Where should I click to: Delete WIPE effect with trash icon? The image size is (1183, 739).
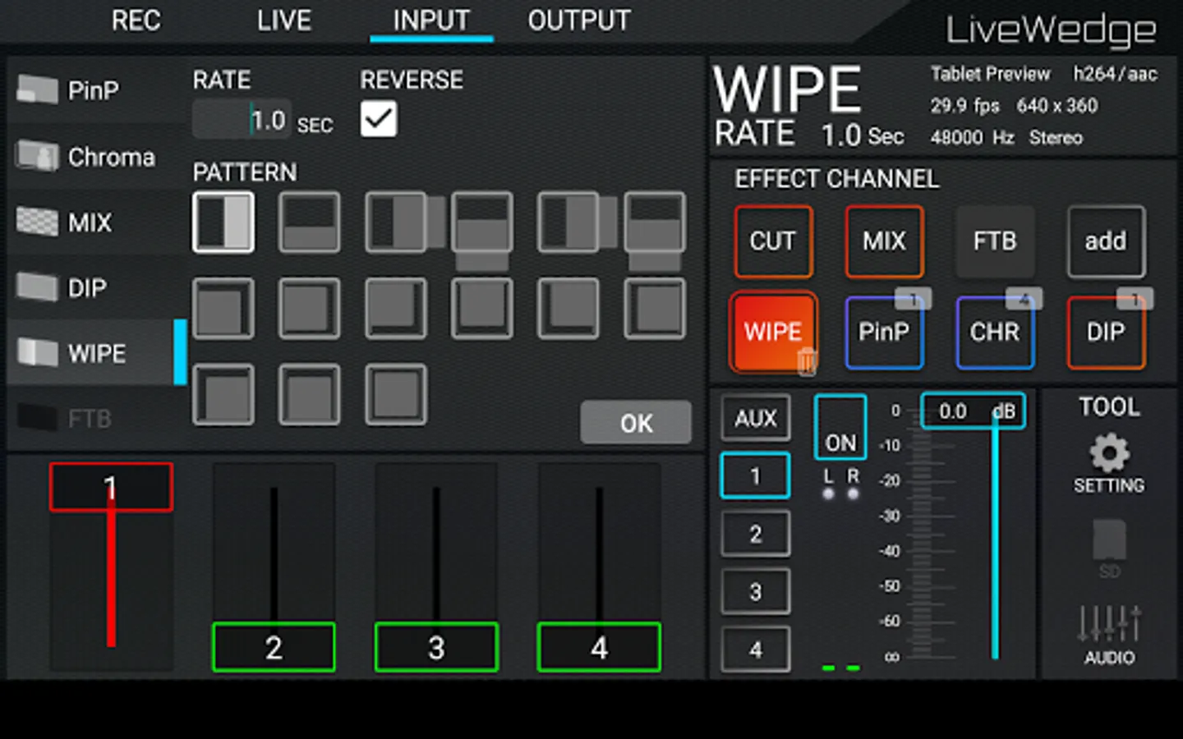click(807, 360)
